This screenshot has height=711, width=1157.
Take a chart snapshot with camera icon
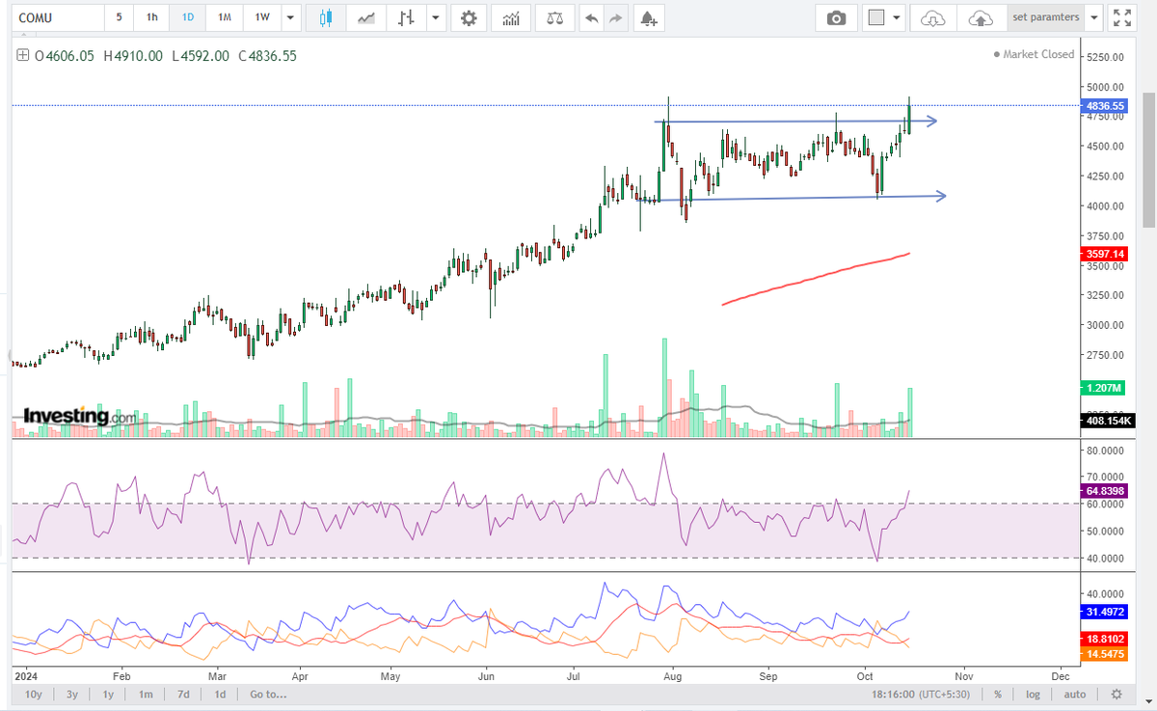[836, 17]
